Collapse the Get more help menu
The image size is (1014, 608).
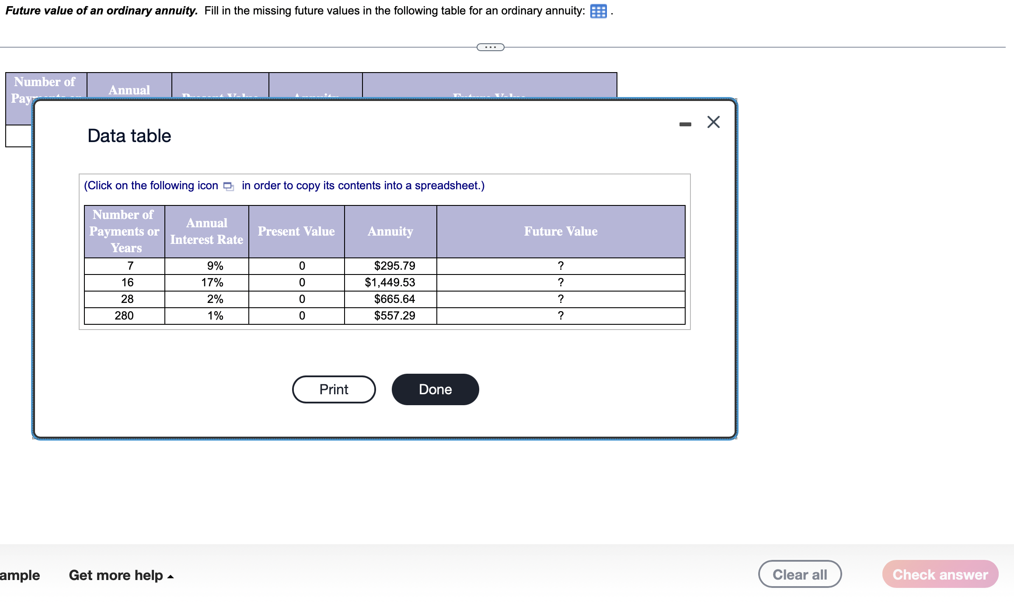(117, 575)
